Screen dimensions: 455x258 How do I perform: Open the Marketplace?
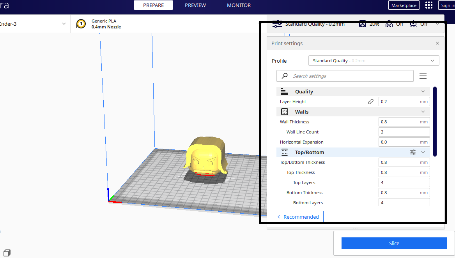404,5
